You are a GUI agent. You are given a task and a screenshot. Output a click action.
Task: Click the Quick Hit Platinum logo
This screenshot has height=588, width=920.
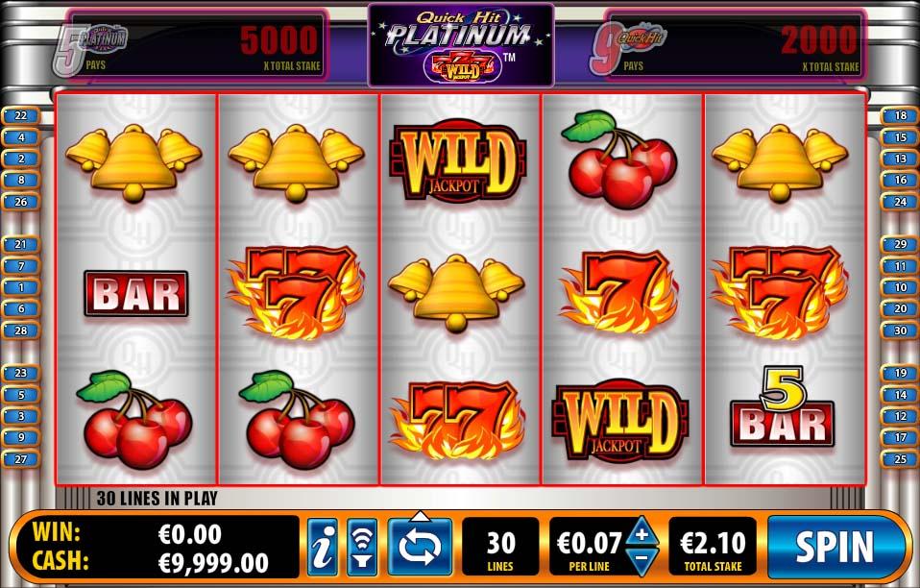click(x=461, y=45)
